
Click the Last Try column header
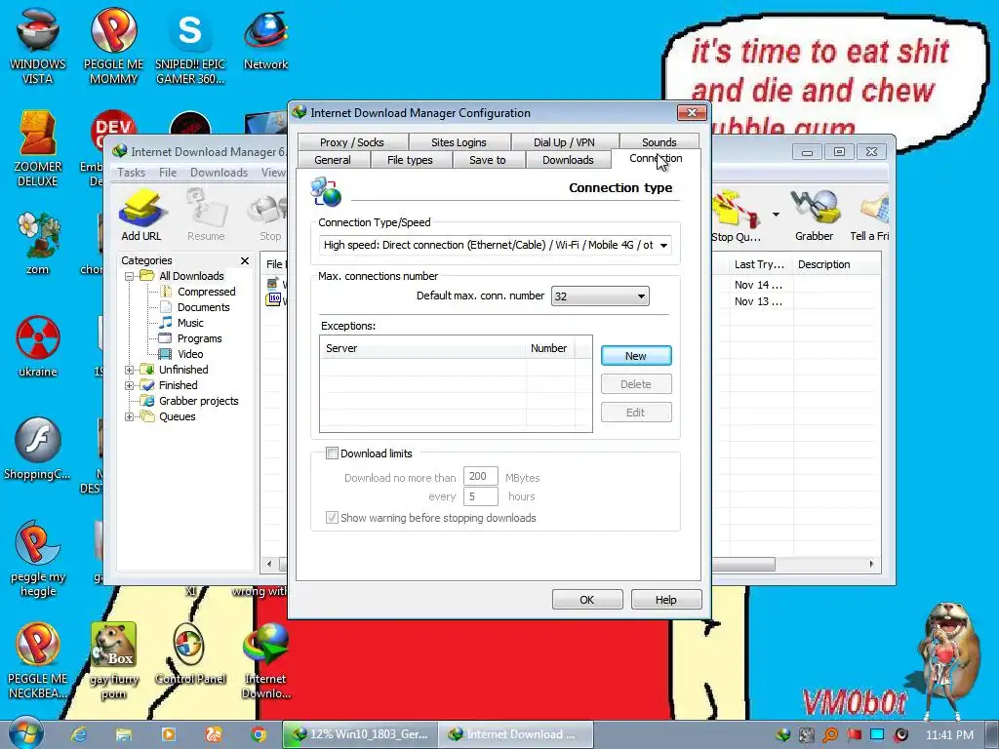pos(761,264)
